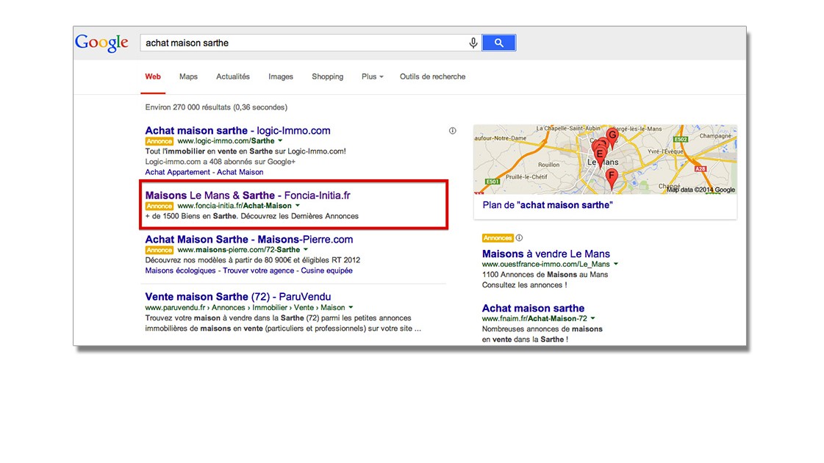Viewport: 824px width, 463px height.
Task: Expand the Plus dropdown menu
Action: click(372, 76)
